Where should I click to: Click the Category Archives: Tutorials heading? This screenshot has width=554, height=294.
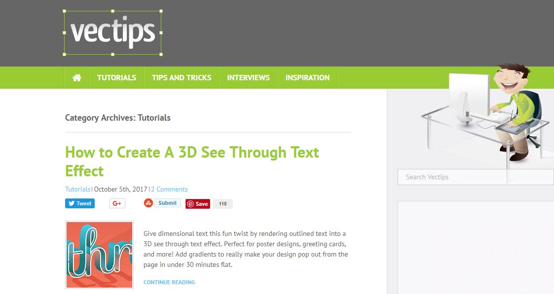[117, 118]
